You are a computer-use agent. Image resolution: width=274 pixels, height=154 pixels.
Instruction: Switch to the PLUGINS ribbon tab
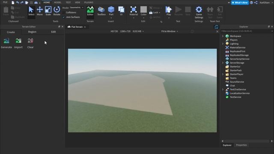pos(89,3)
